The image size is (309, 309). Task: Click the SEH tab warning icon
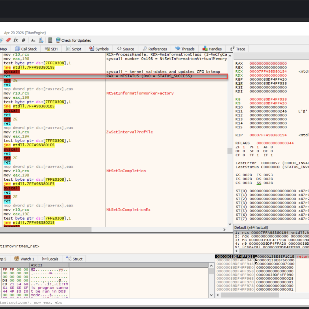pyautogui.click(x=47, y=49)
